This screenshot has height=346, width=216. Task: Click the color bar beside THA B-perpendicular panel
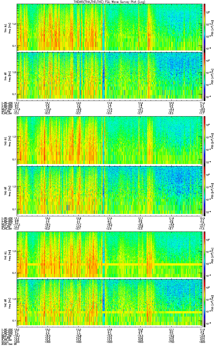[205, 27]
